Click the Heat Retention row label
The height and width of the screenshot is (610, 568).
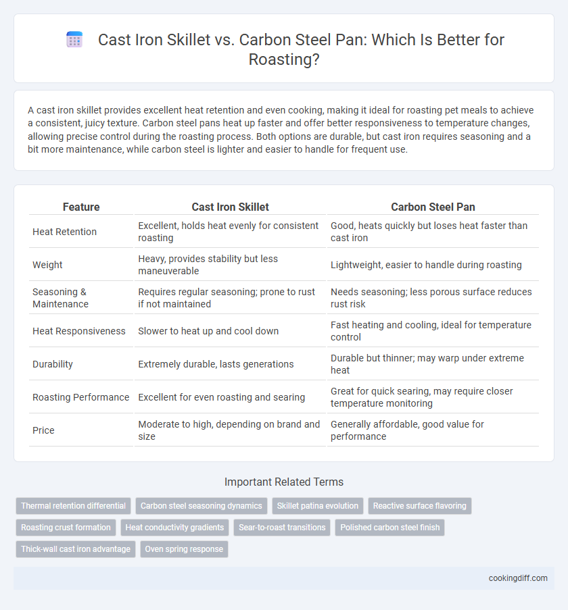65,232
